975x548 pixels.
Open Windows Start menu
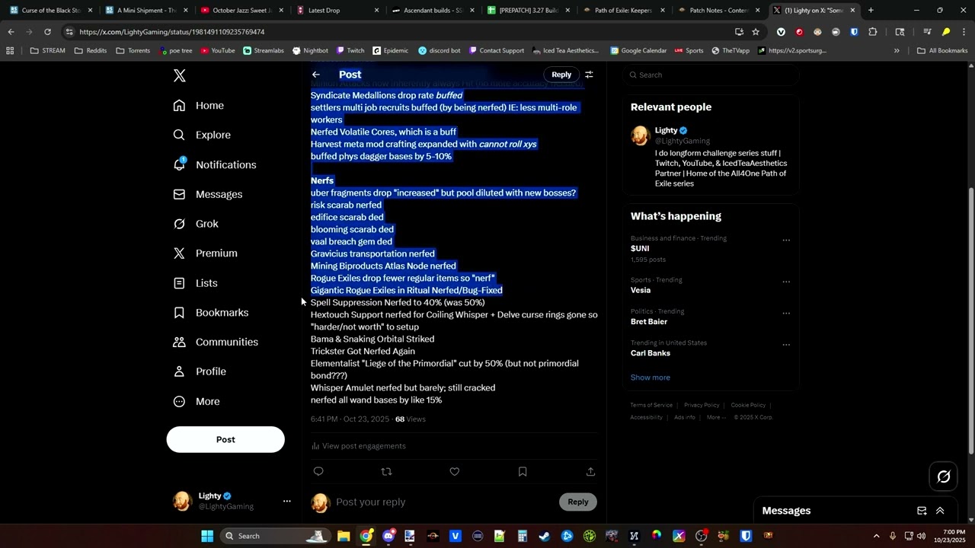pyautogui.click(x=207, y=536)
